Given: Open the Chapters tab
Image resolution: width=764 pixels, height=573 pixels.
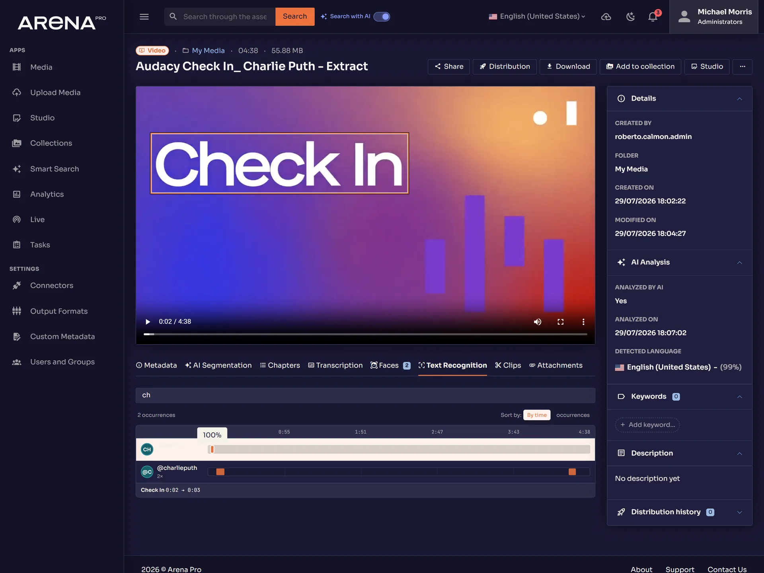Looking at the screenshot, I should [280, 365].
